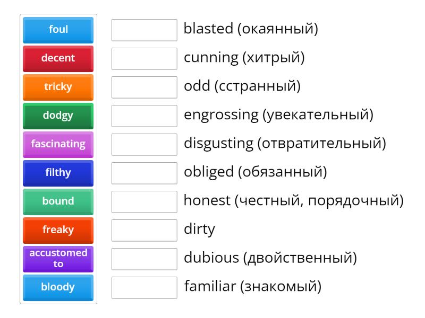Click the answer slot beside 'familiar'
The width and height of the screenshot is (425, 318).
(x=144, y=288)
